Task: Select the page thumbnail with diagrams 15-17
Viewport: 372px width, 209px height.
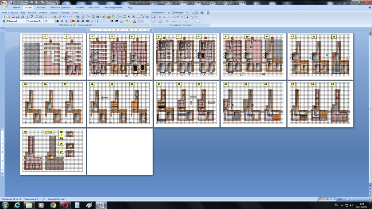Action: pos(53,104)
